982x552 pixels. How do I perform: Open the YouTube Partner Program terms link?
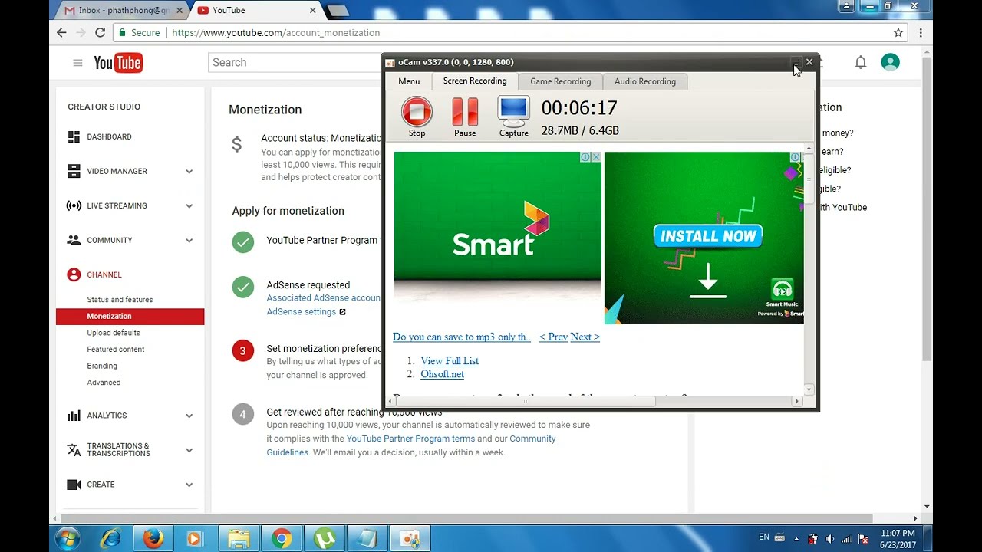[x=410, y=439]
